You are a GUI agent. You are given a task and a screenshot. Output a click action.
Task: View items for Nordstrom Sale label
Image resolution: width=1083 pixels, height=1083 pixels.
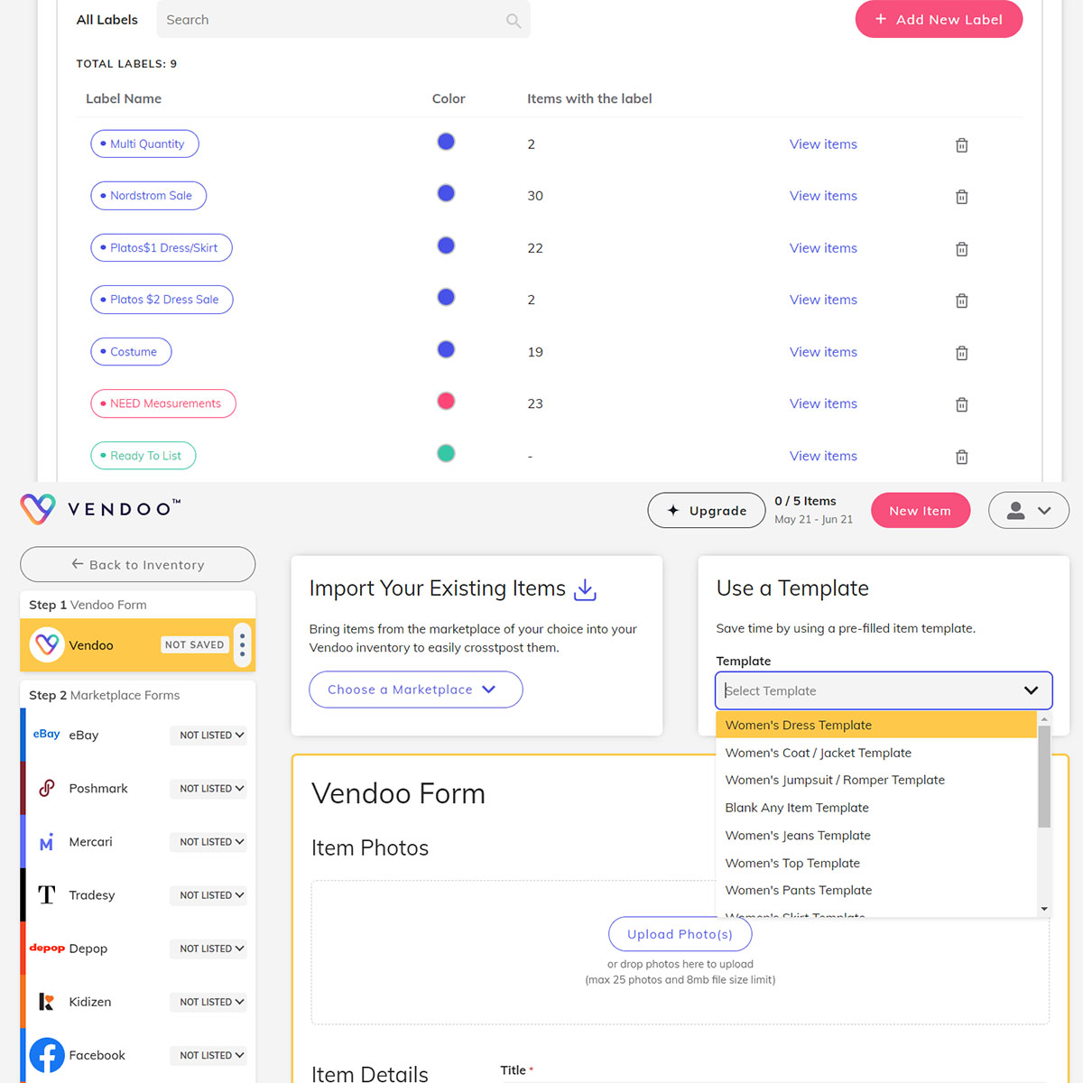coord(823,196)
